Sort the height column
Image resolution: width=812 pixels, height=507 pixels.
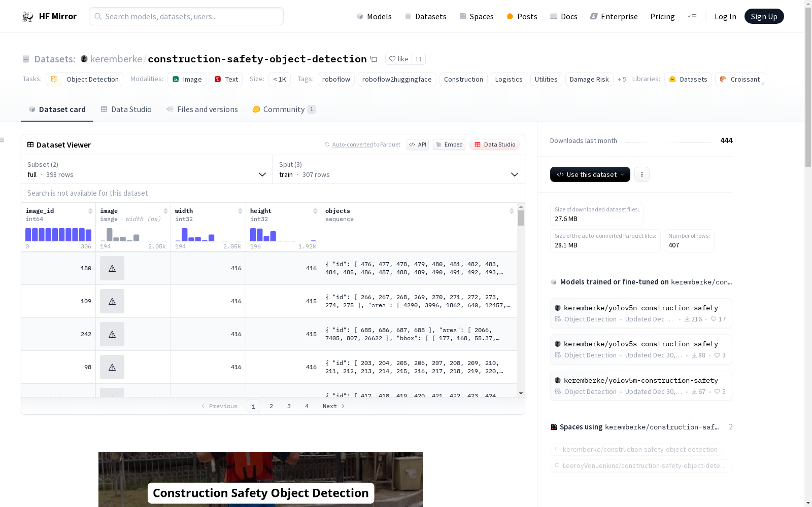pyautogui.click(x=315, y=211)
